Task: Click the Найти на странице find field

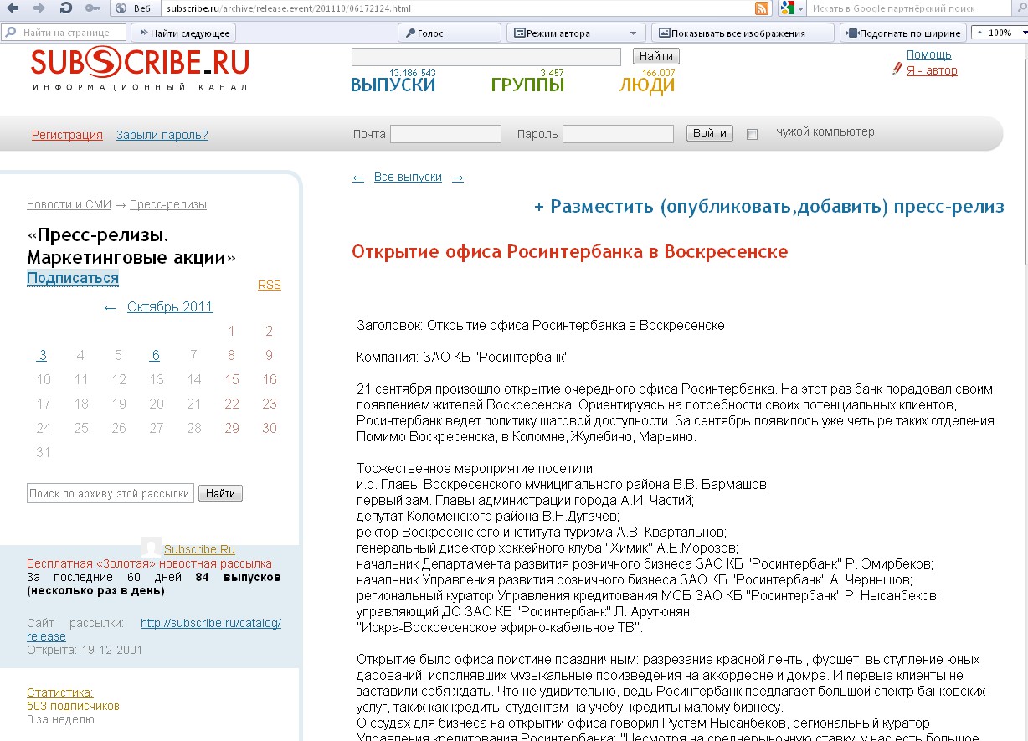Action: tap(64, 33)
